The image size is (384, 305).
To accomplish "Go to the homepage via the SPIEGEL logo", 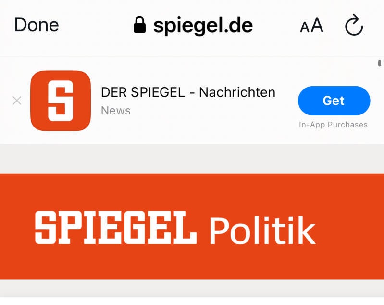I will point(116,228).
